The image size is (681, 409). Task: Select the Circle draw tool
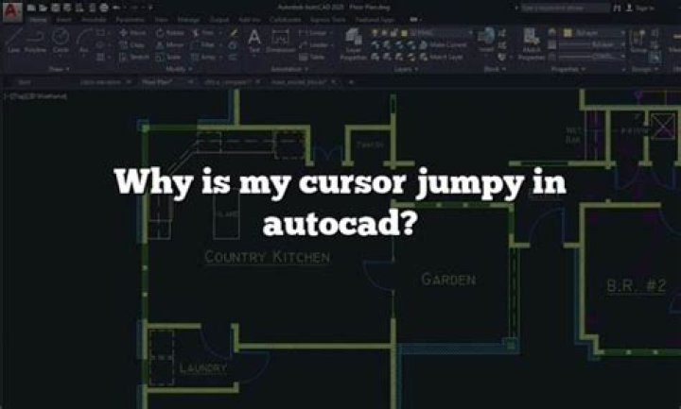(61, 41)
